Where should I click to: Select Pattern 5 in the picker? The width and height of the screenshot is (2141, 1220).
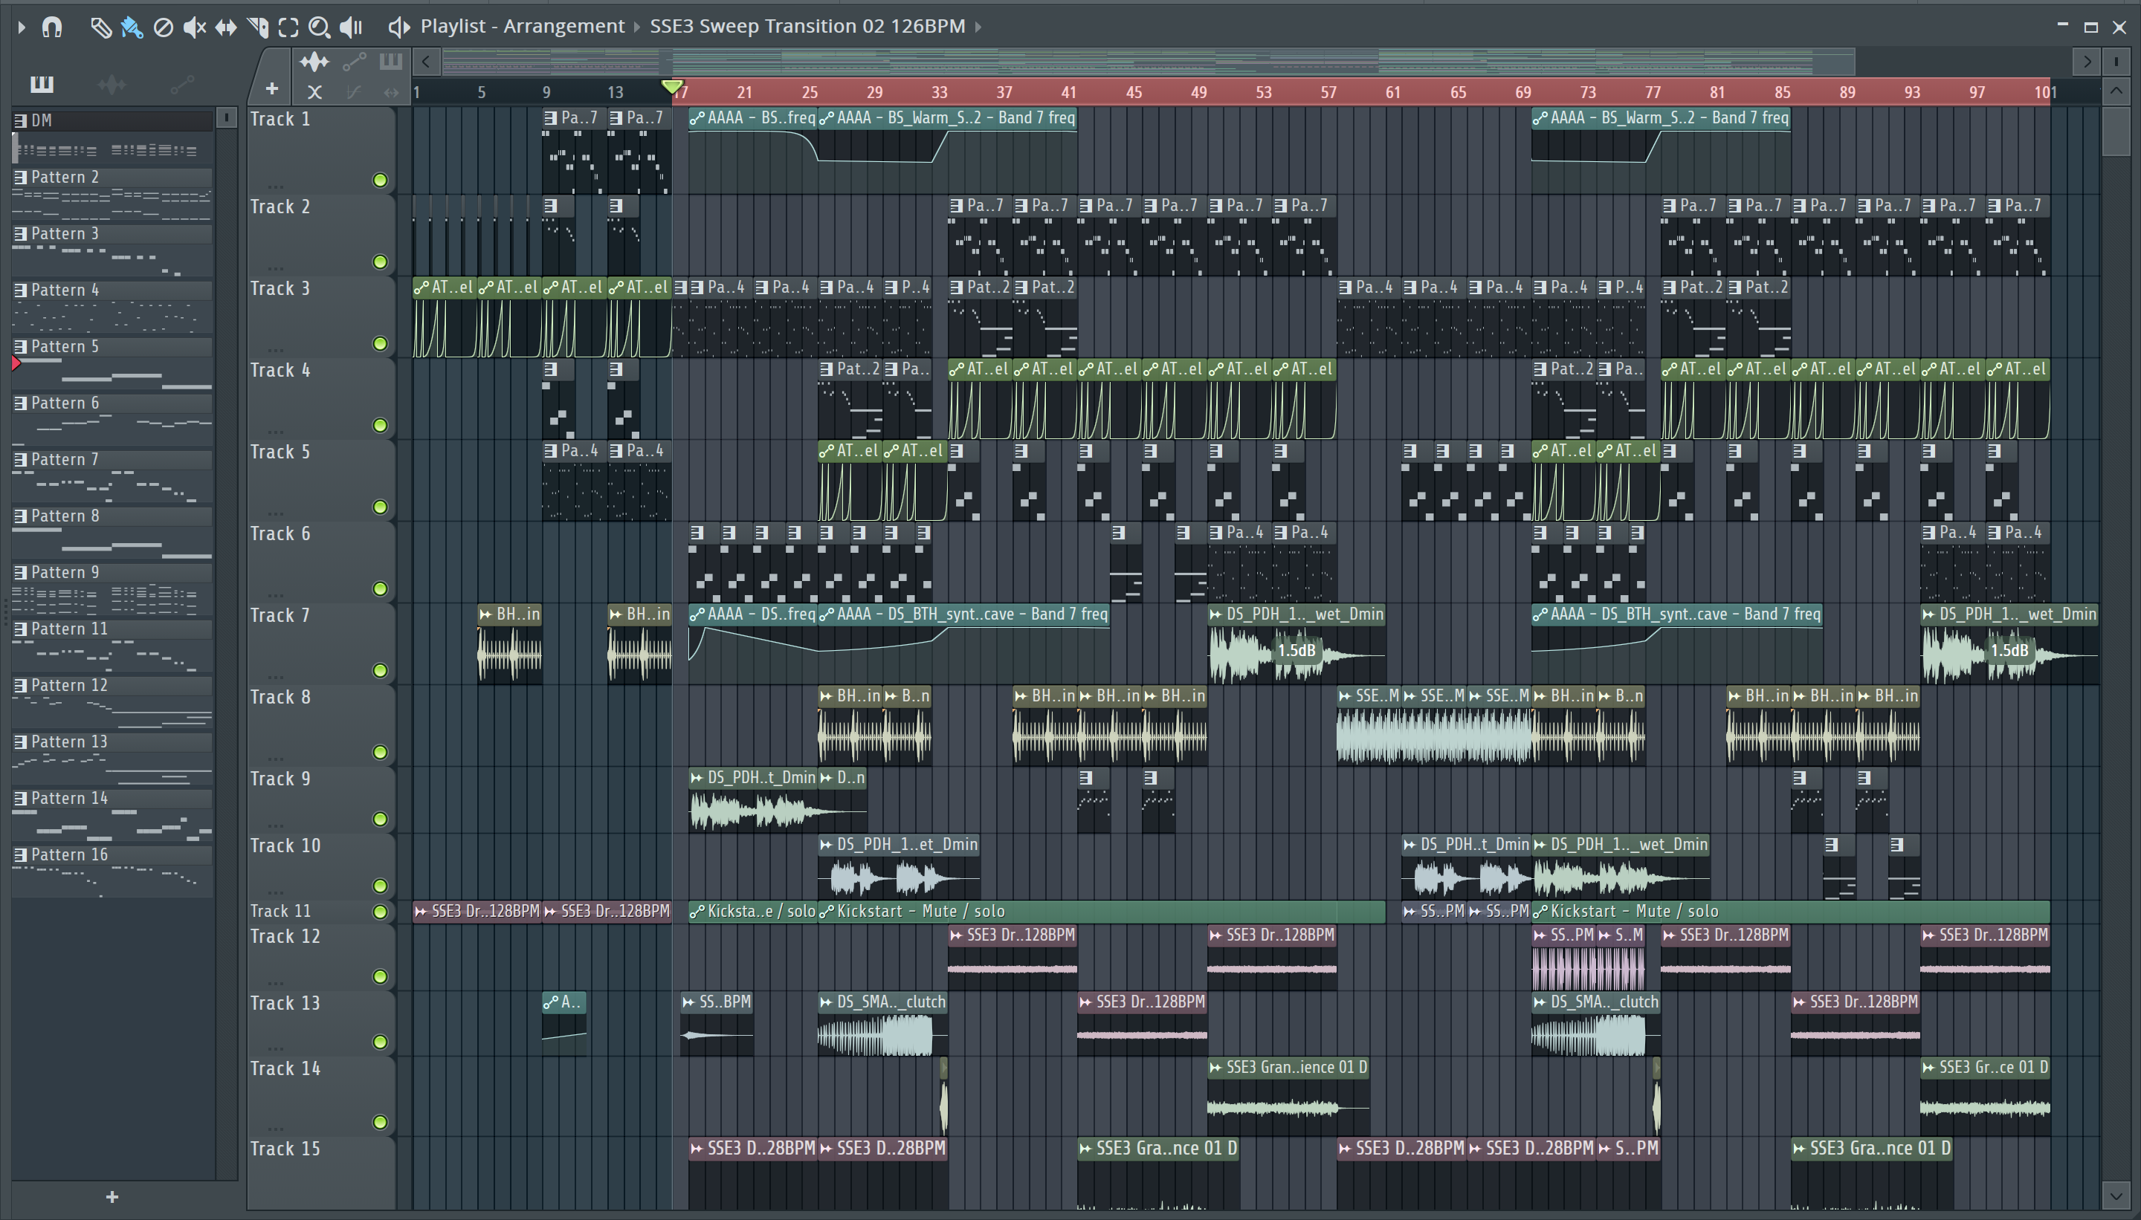(112, 346)
